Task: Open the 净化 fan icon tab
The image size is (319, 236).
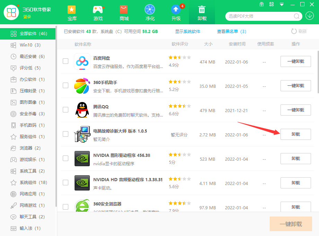Action: pos(150,13)
